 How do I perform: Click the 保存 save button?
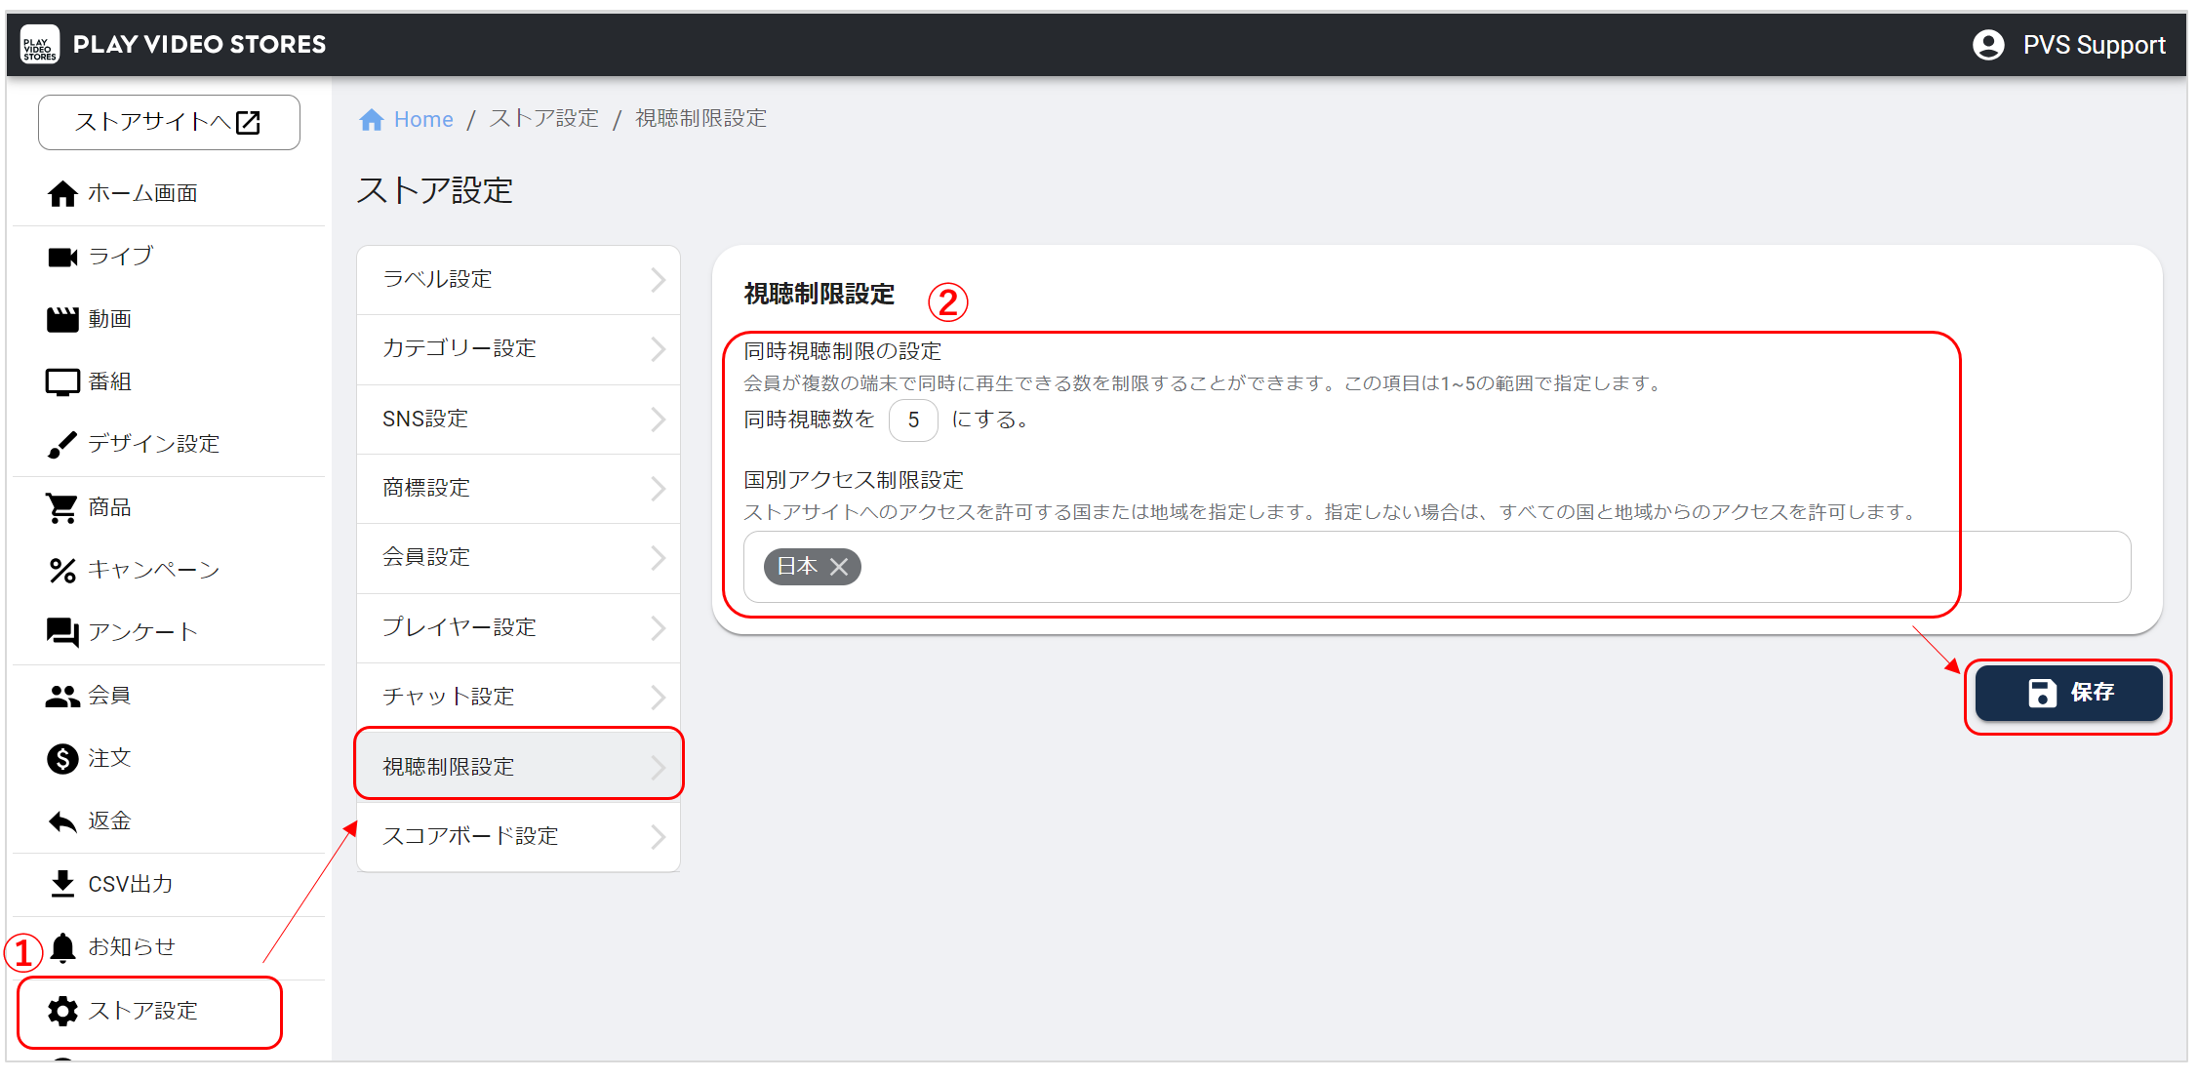point(2068,694)
